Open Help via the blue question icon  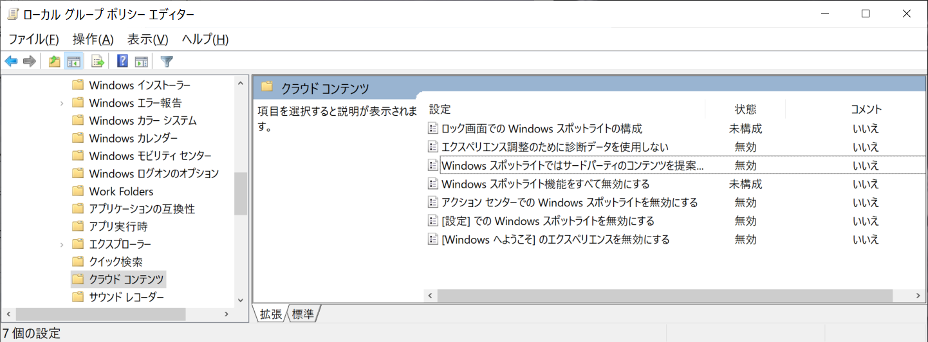click(x=122, y=62)
